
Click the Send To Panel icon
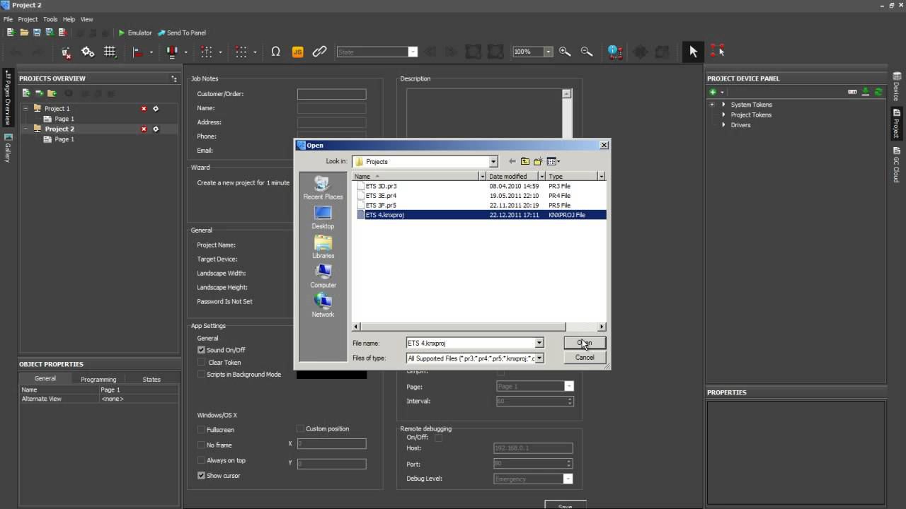pyautogui.click(x=161, y=33)
